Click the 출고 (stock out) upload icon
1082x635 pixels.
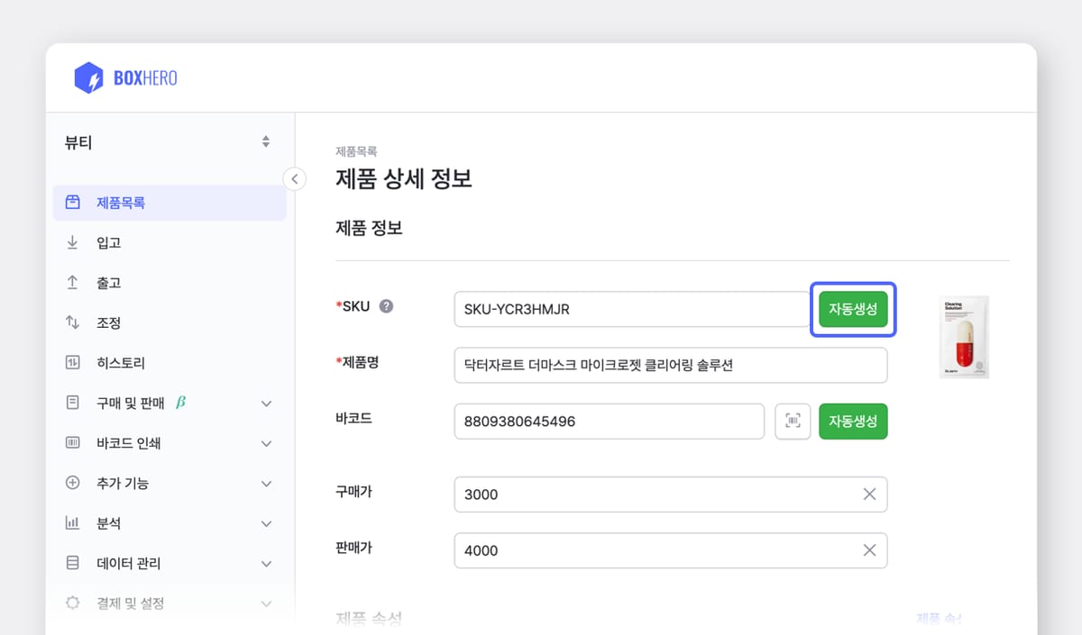pyautogui.click(x=72, y=282)
